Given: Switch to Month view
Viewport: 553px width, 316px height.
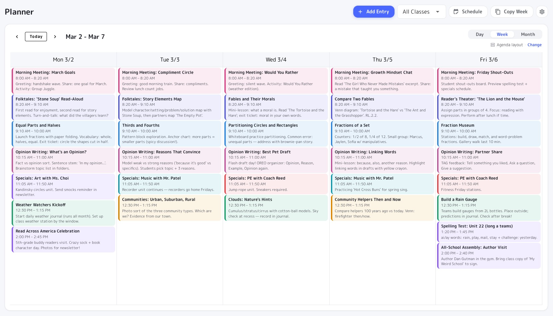Looking at the screenshot, I should click(528, 34).
